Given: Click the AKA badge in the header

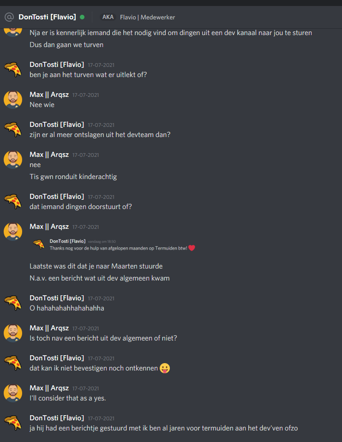Looking at the screenshot, I should point(108,17).
